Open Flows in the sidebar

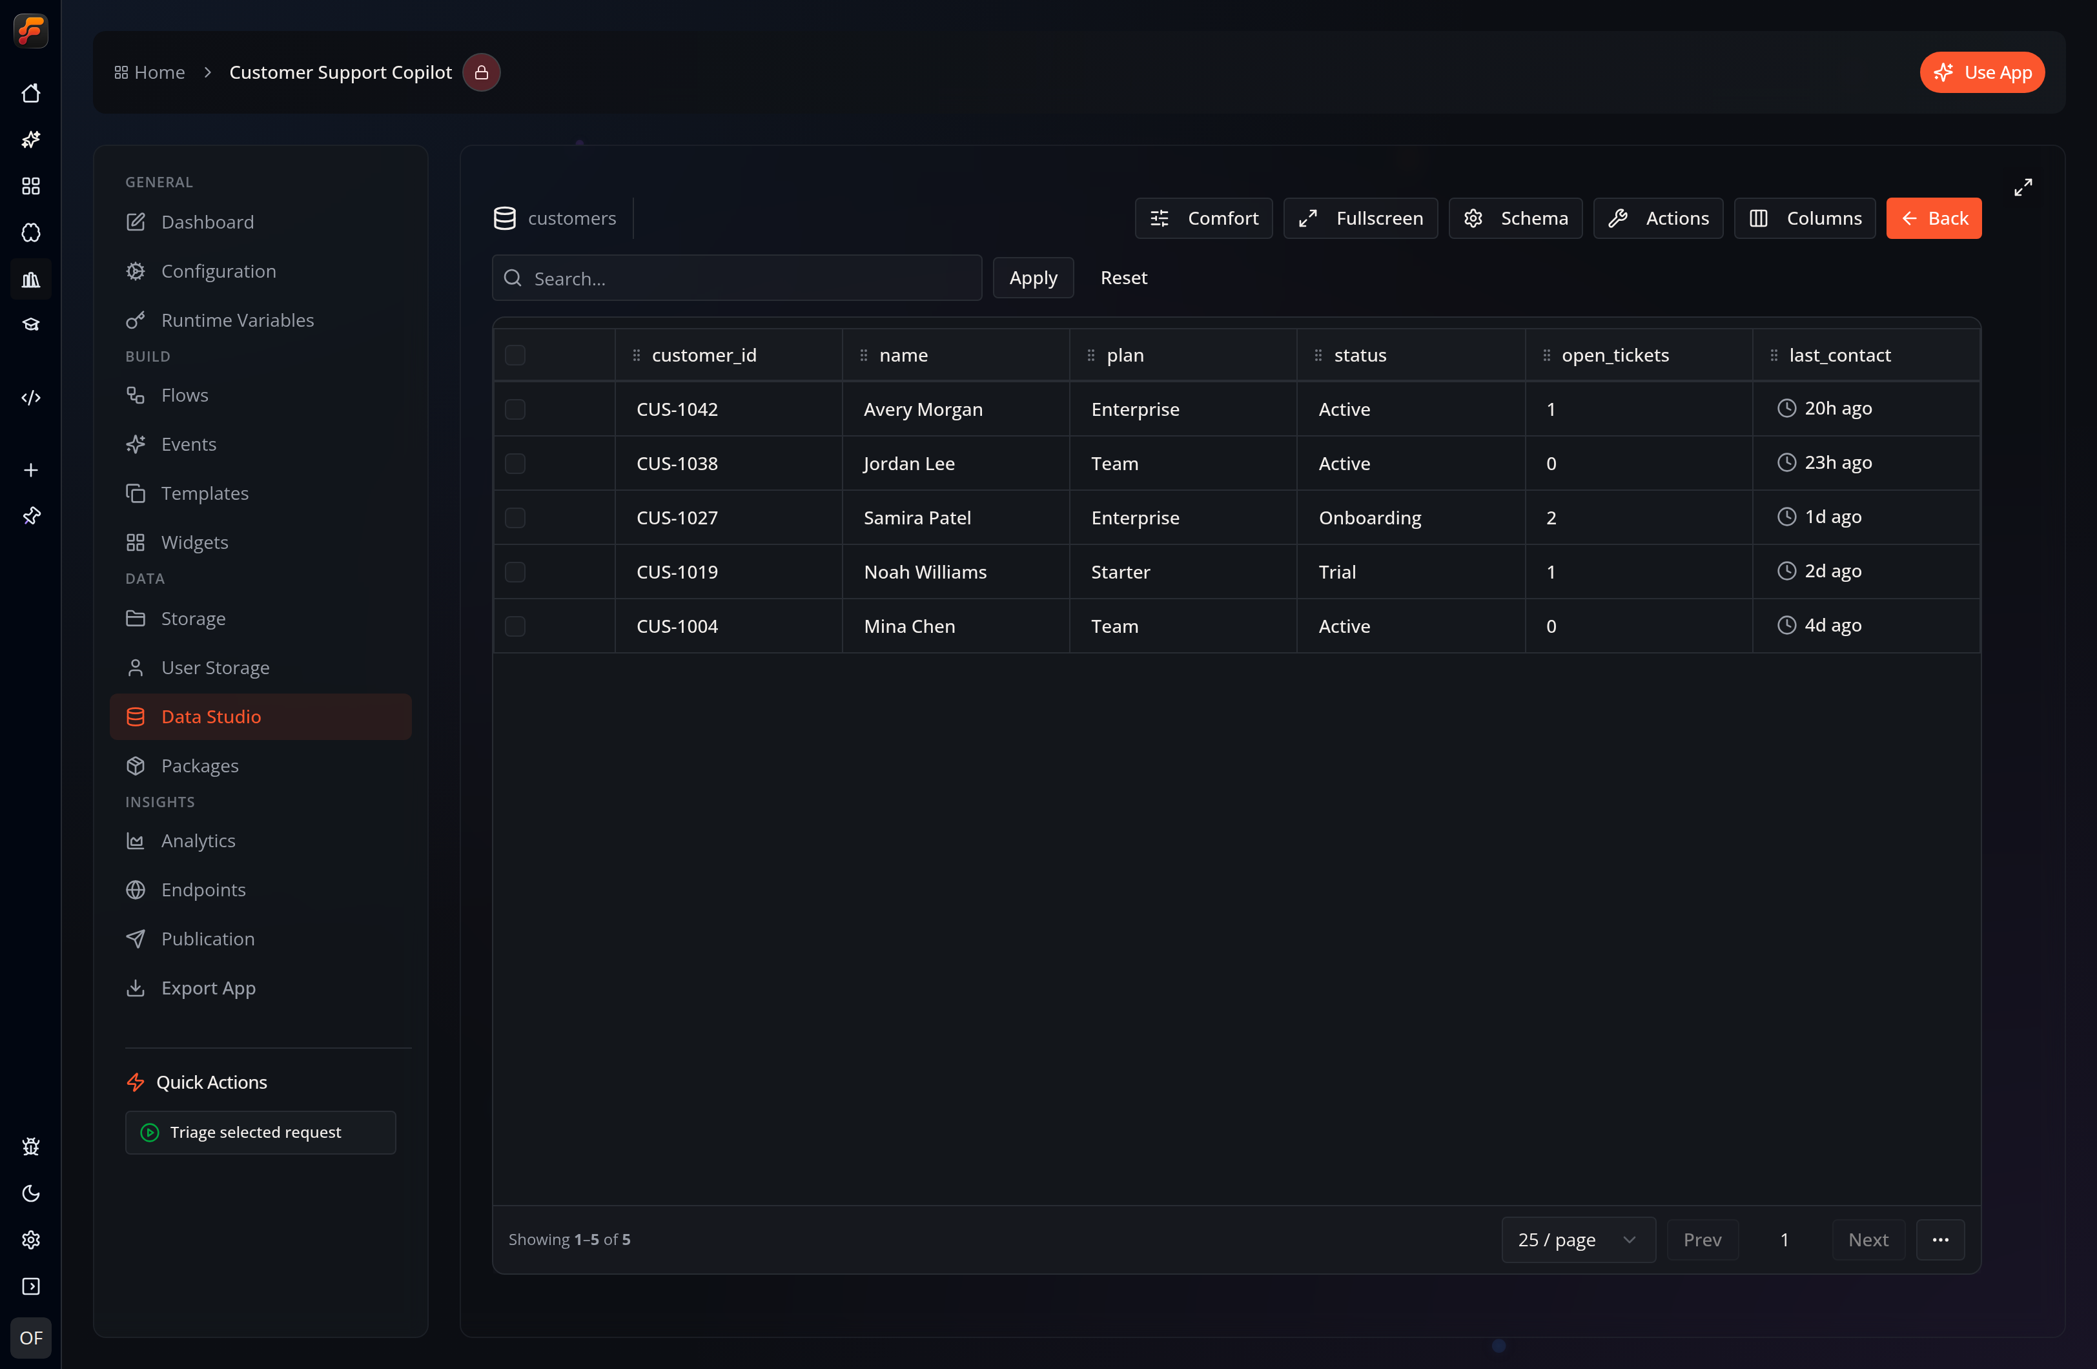[x=260, y=395]
